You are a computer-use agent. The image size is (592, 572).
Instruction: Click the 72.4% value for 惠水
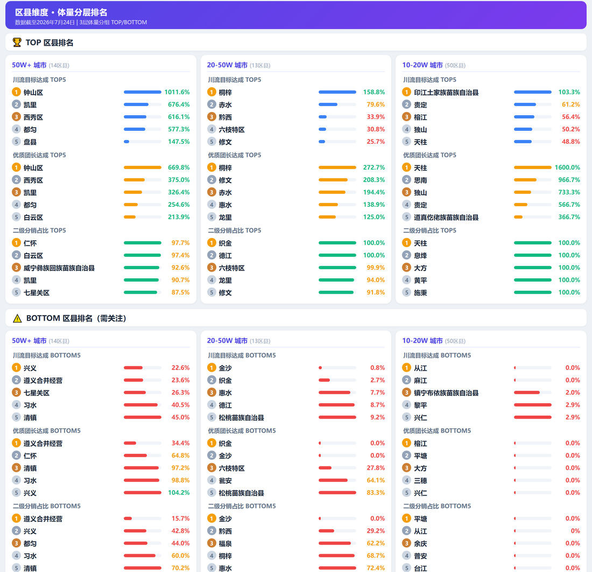(x=376, y=568)
